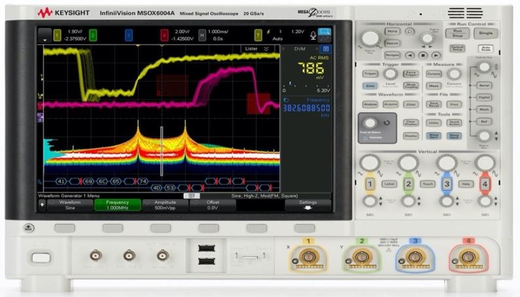Click the trigger Level knob

pos(390,74)
